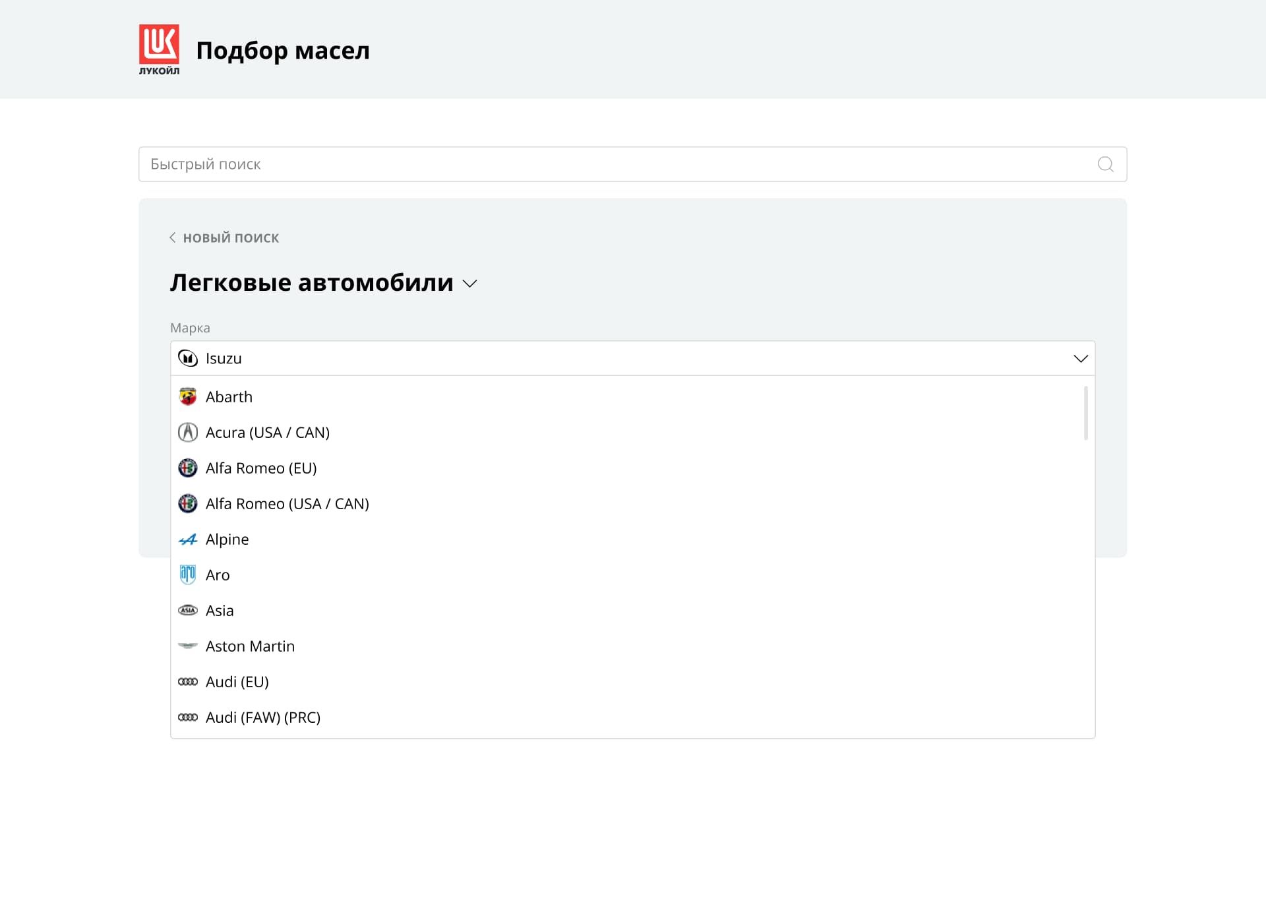Click the Lukoil logo in the header
1266x897 pixels.
(159, 49)
